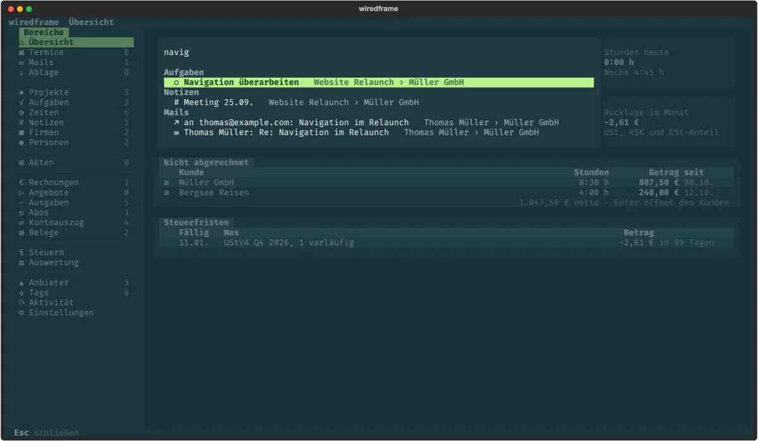Select the Bergsee Reisen unbilled row
The width and height of the screenshot is (758, 441).
click(x=446, y=193)
